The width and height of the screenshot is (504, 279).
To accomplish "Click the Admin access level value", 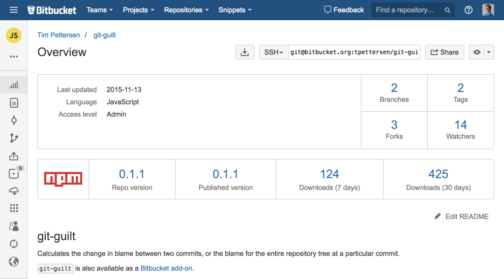I will [116, 114].
